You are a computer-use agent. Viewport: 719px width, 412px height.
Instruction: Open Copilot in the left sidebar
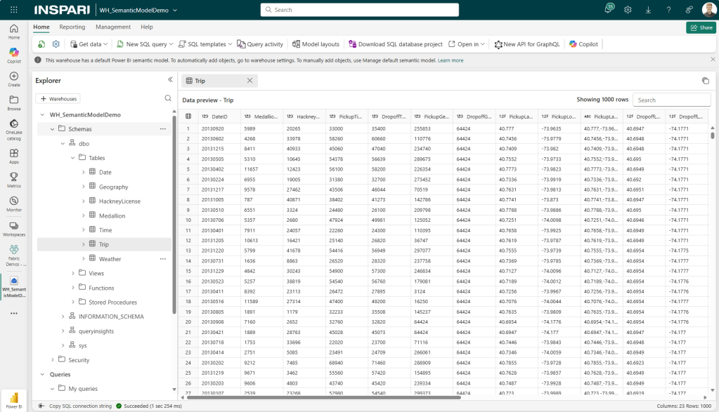click(14, 55)
